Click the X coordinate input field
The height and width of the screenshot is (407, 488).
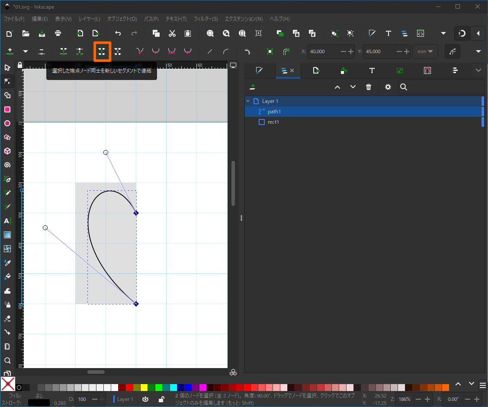coord(324,51)
